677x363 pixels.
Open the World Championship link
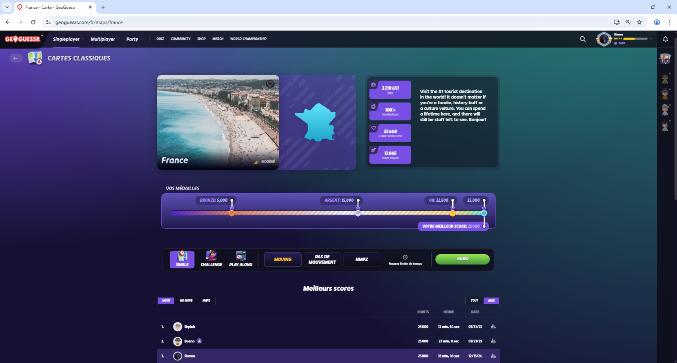coord(248,39)
